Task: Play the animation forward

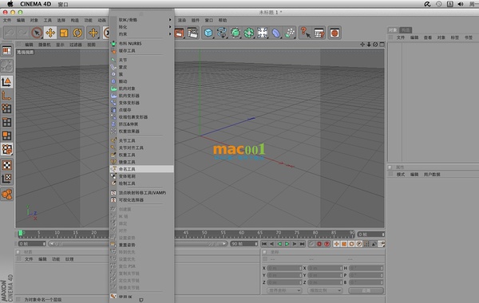Action: pyautogui.click(x=287, y=244)
